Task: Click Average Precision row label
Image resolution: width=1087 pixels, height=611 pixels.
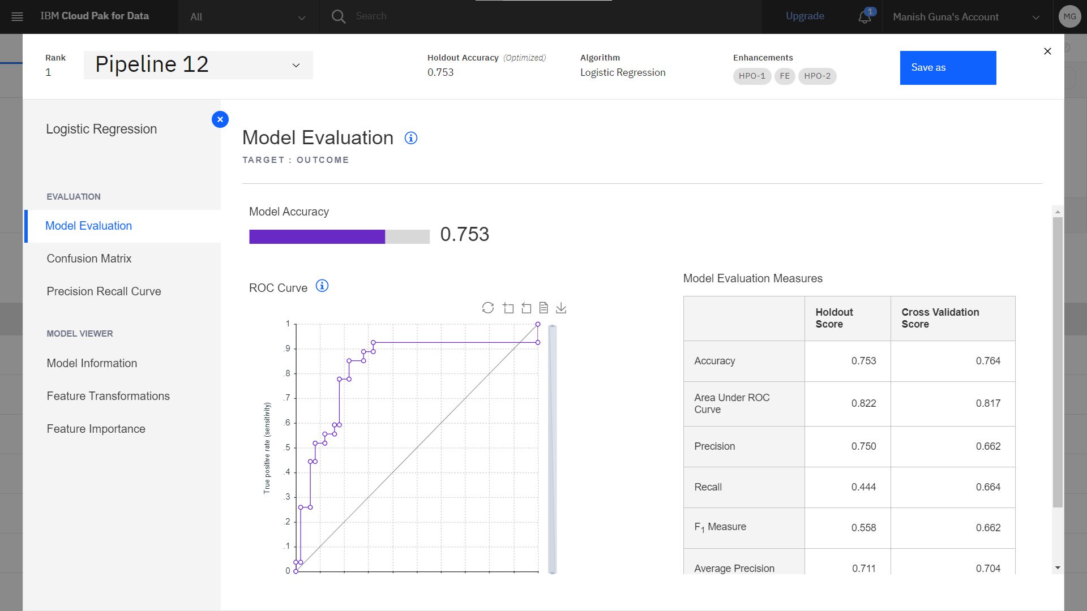Action: pyautogui.click(x=734, y=569)
